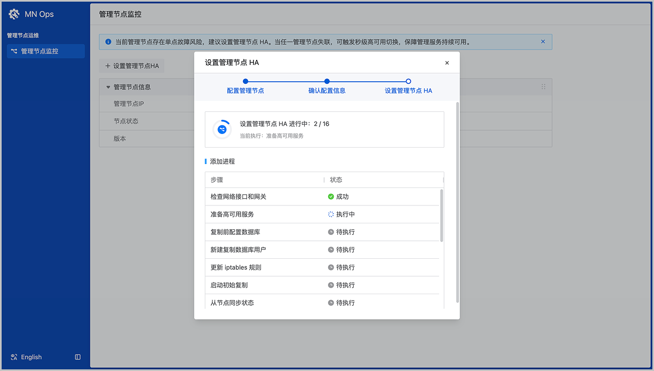This screenshot has width=654, height=371.
Task: Collapse the sidebar with the panel icon
Action: coord(78,357)
